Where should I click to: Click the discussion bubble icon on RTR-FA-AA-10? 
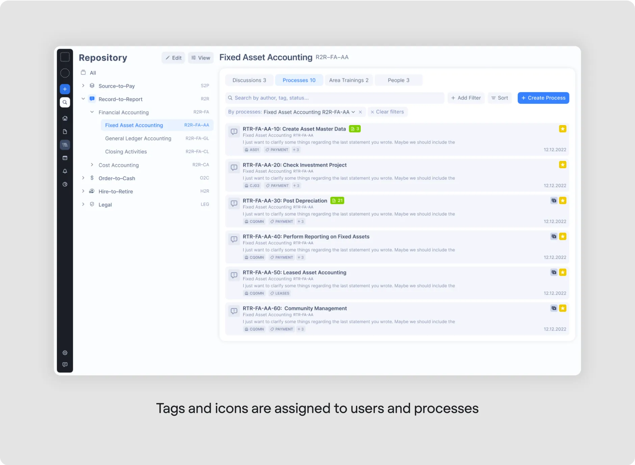pyautogui.click(x=234, y=131)
